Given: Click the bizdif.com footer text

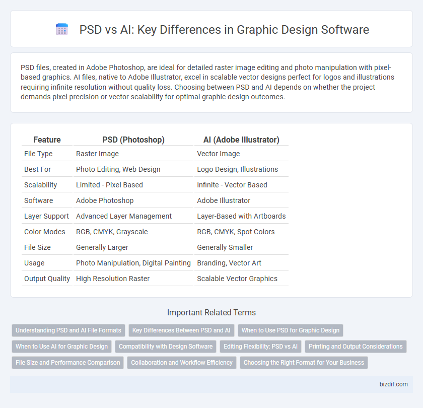Looking at the screenshot, I should click(394, 384).
